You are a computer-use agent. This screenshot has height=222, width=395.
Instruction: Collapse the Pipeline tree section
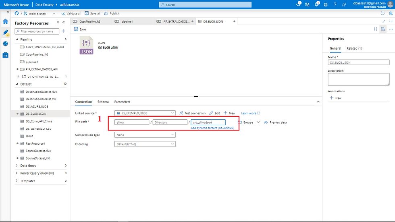[17, 39]
